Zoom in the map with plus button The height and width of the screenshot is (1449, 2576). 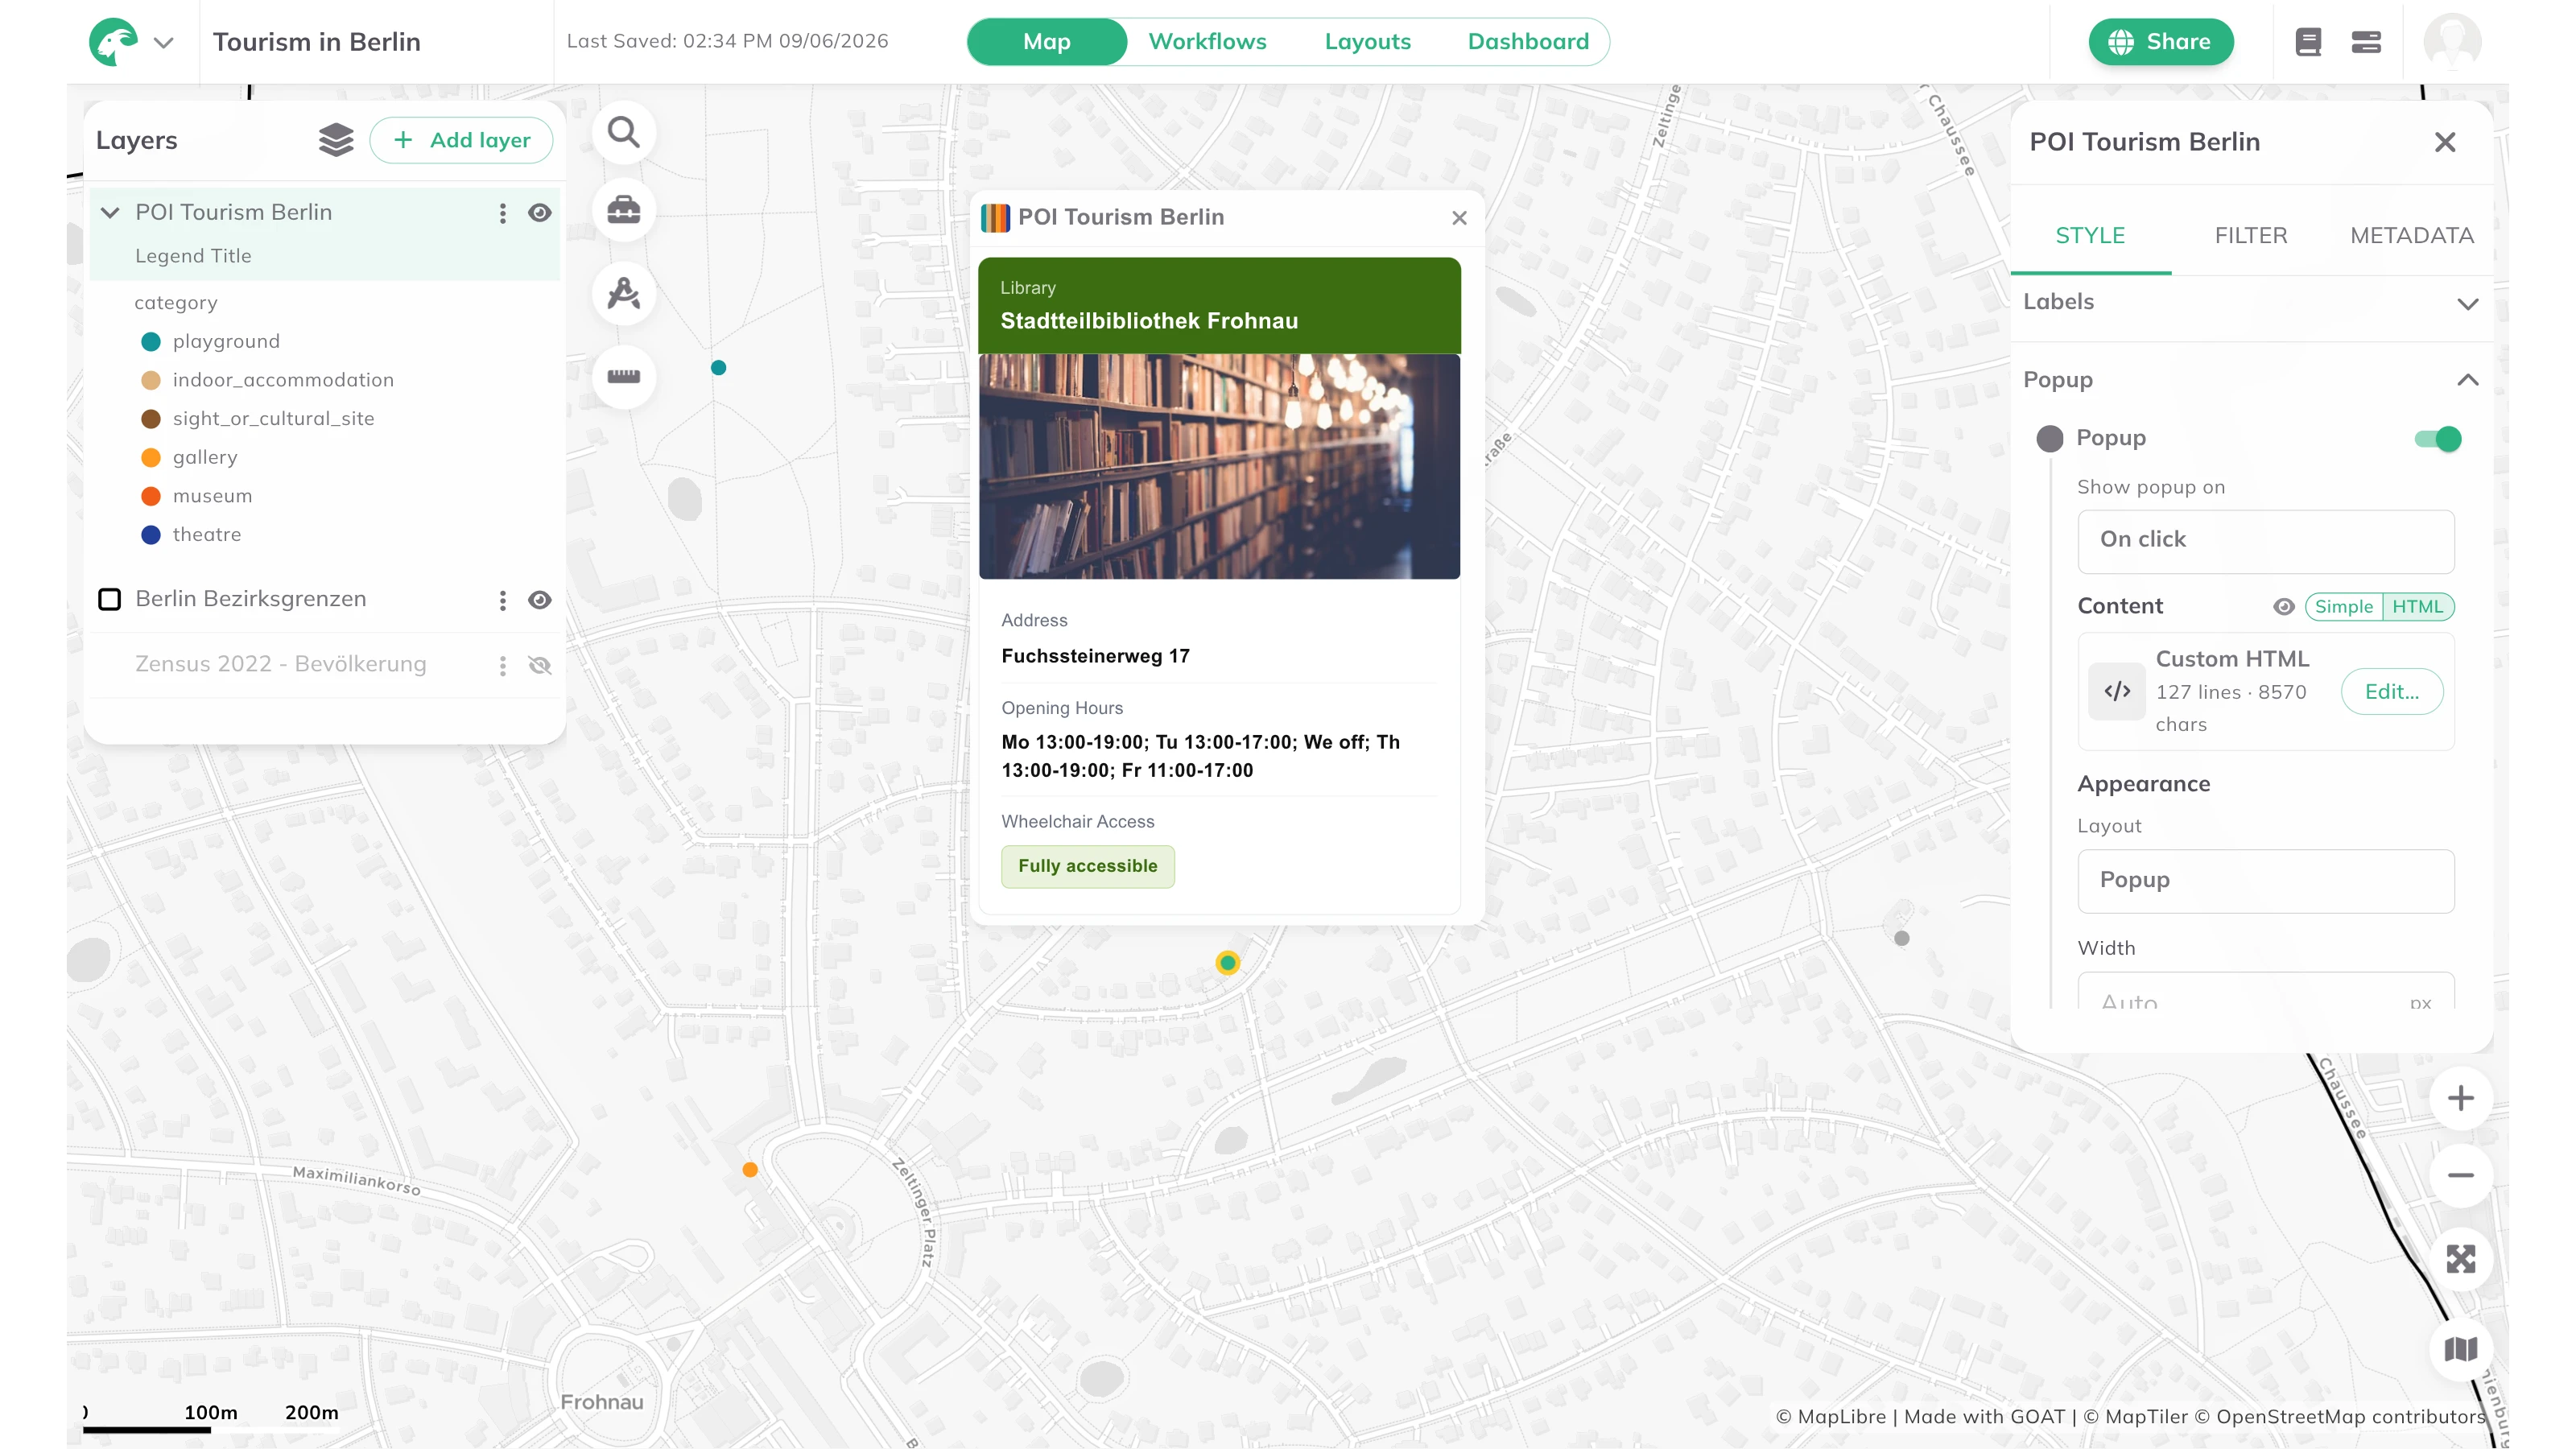point(2461,1098)
